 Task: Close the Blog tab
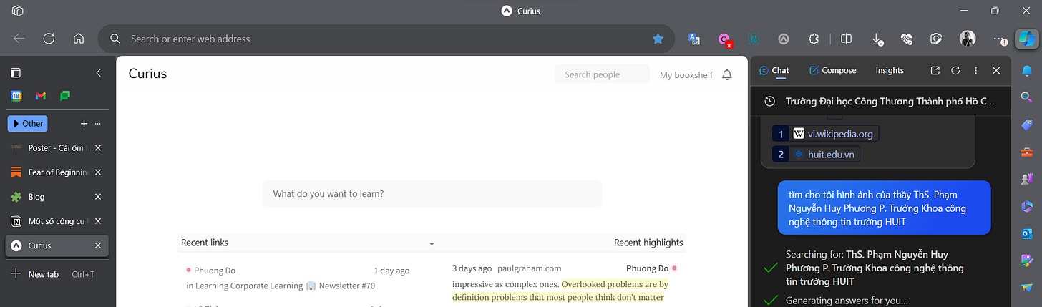(x=98, y=197)
